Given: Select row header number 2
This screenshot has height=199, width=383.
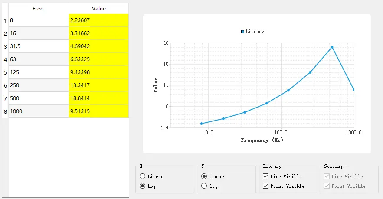Looking at the screenshot, I should coord(5,33).
